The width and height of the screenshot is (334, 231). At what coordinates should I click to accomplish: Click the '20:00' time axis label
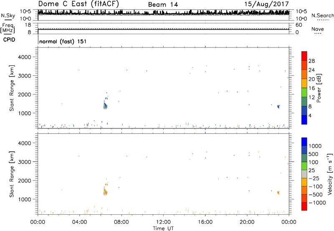(247, 222)
